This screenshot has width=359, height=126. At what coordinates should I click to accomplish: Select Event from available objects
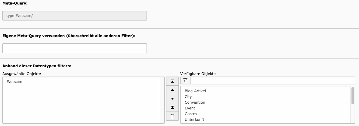(x=190, y=108)
